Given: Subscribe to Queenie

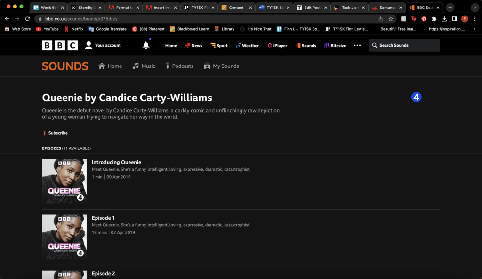Looking at the screenshot, I should (x=55, y=133).
